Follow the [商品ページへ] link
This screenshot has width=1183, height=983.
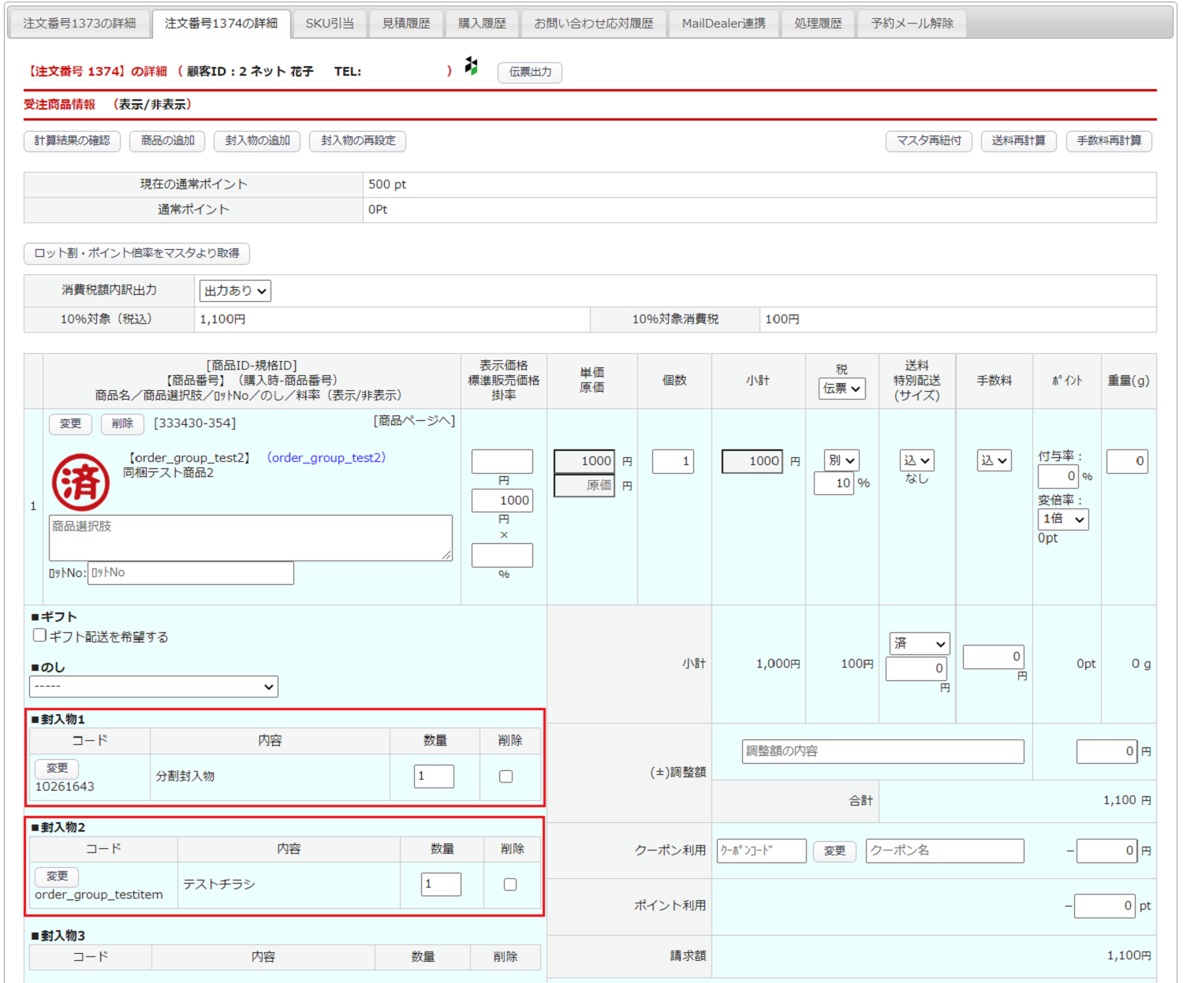414,421
